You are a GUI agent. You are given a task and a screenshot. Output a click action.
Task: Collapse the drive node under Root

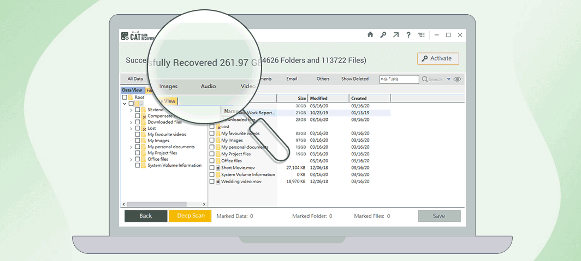coord(124,104)
